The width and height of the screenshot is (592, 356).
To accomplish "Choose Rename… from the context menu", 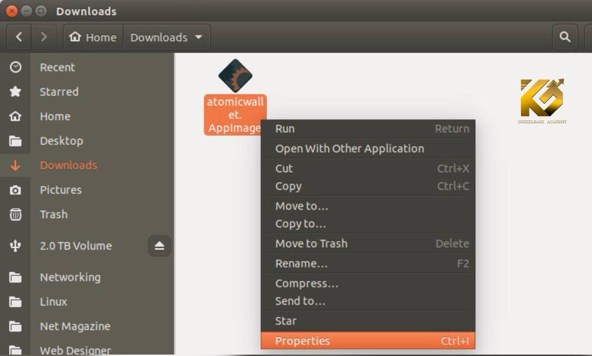I will [368, 264].
